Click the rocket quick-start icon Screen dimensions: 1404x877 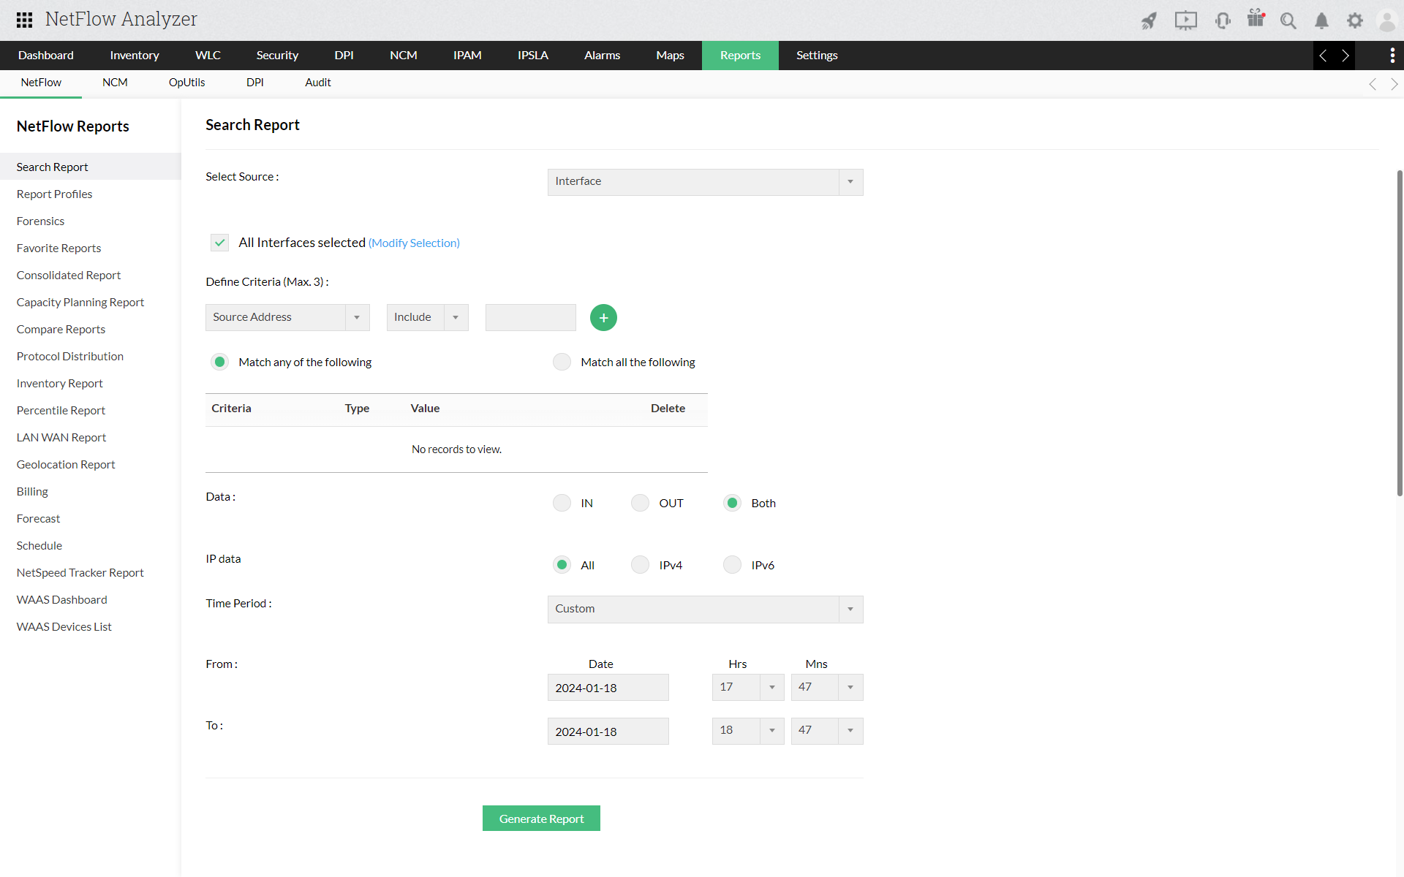click(x=1149, y=20)
